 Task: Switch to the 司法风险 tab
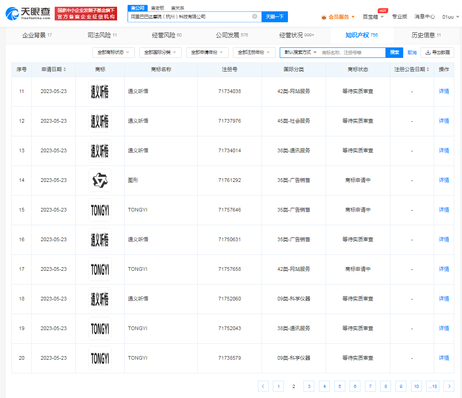(102, 35)
